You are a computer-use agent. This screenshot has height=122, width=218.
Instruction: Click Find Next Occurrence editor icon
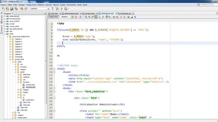pos(92,17)
